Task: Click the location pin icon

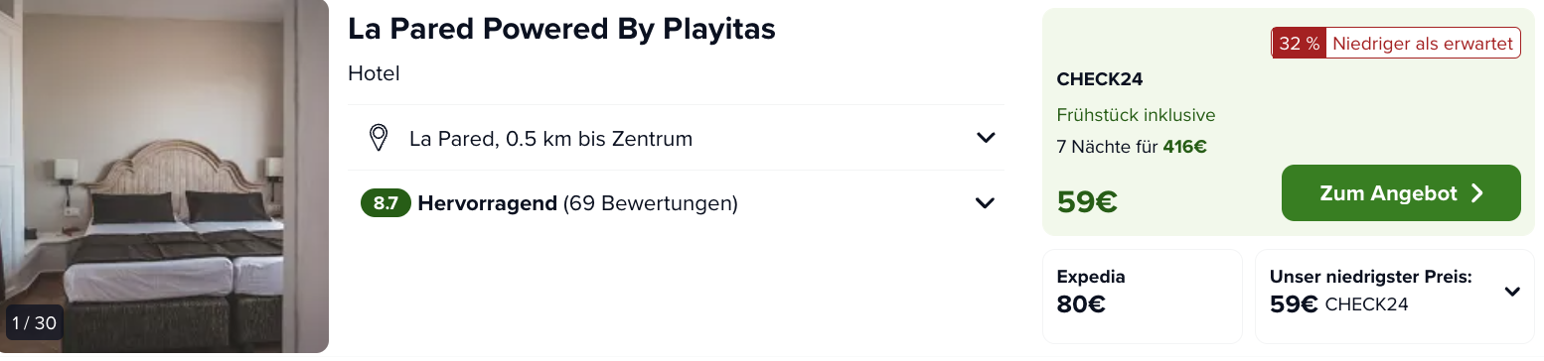Action: click(378, 138)
